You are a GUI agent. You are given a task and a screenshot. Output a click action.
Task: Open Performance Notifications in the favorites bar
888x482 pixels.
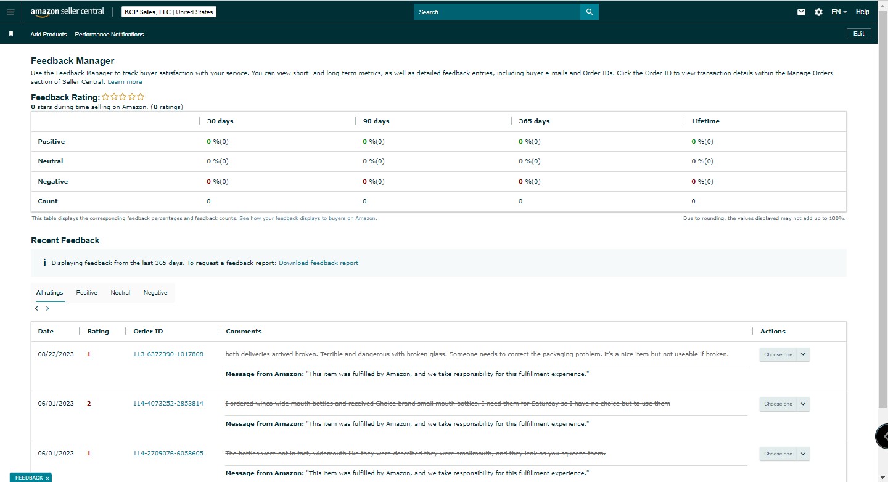(x=110, y=35)
